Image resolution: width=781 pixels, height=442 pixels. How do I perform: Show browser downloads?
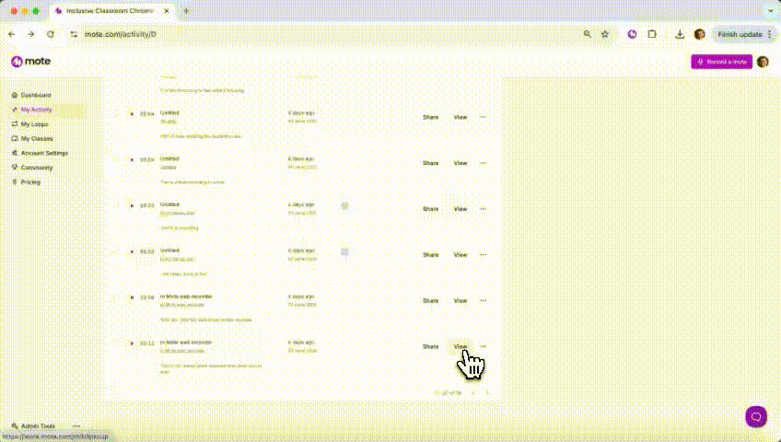click(x=680, y=34)
